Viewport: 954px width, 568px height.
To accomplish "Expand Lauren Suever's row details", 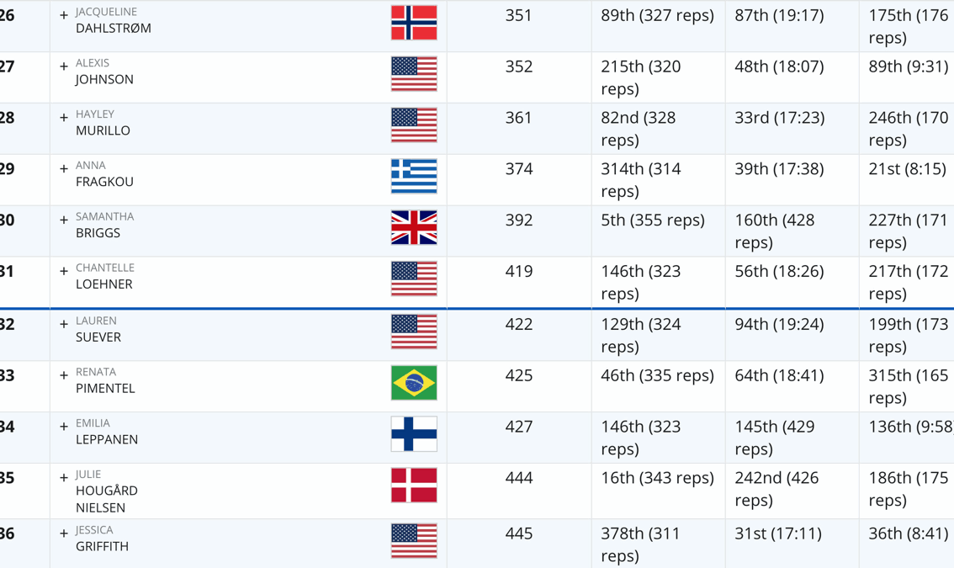I will click(x=64, y=324).
